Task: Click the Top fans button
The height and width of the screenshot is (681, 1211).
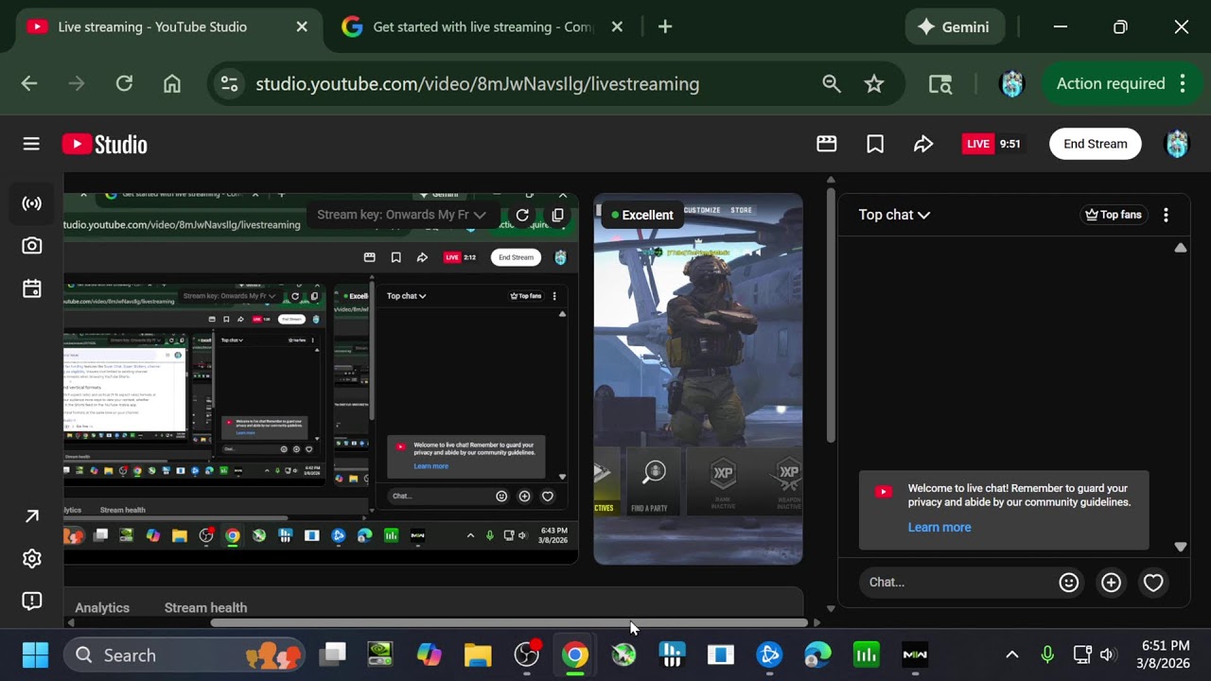Action: (x=1113, y=215)
